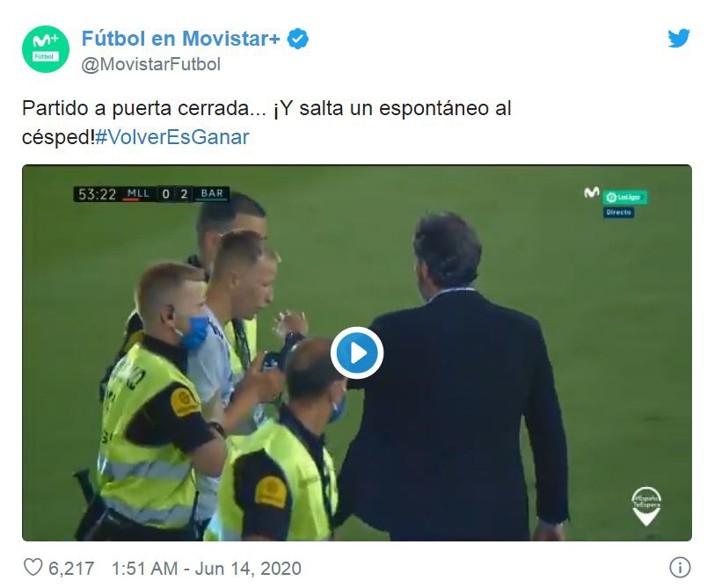
Task: Like the tweet with heart icon
Action: pos(33,567)
